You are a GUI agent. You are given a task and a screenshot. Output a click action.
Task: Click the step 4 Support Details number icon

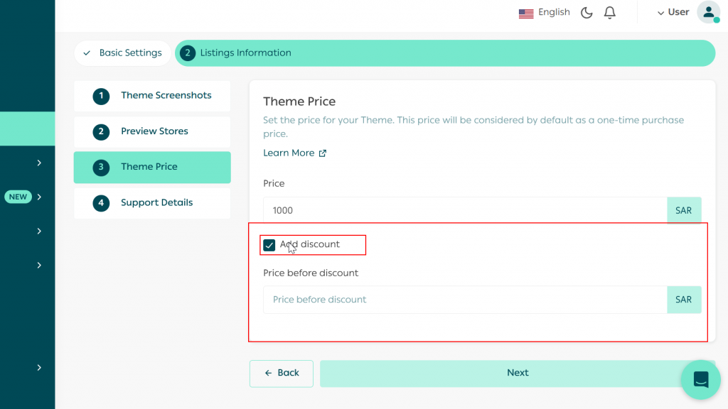click(x=101, y=203)
